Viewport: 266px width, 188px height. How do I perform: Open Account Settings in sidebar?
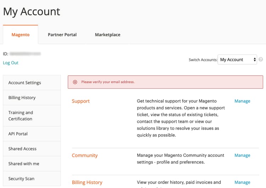pos(25,82)
